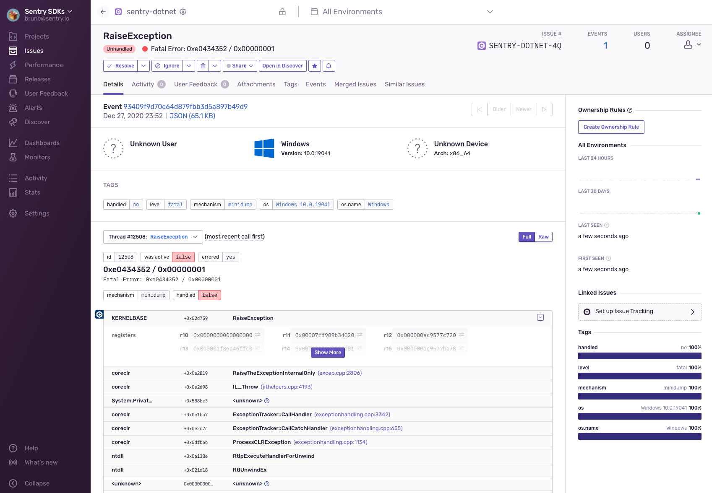
Task: Open the Share dropdown
Action: pyautogui.click(x=240, y=66)
